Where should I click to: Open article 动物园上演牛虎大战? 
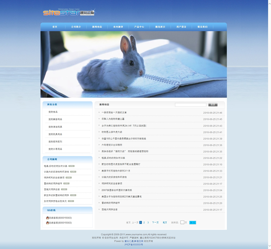(112, 132)
